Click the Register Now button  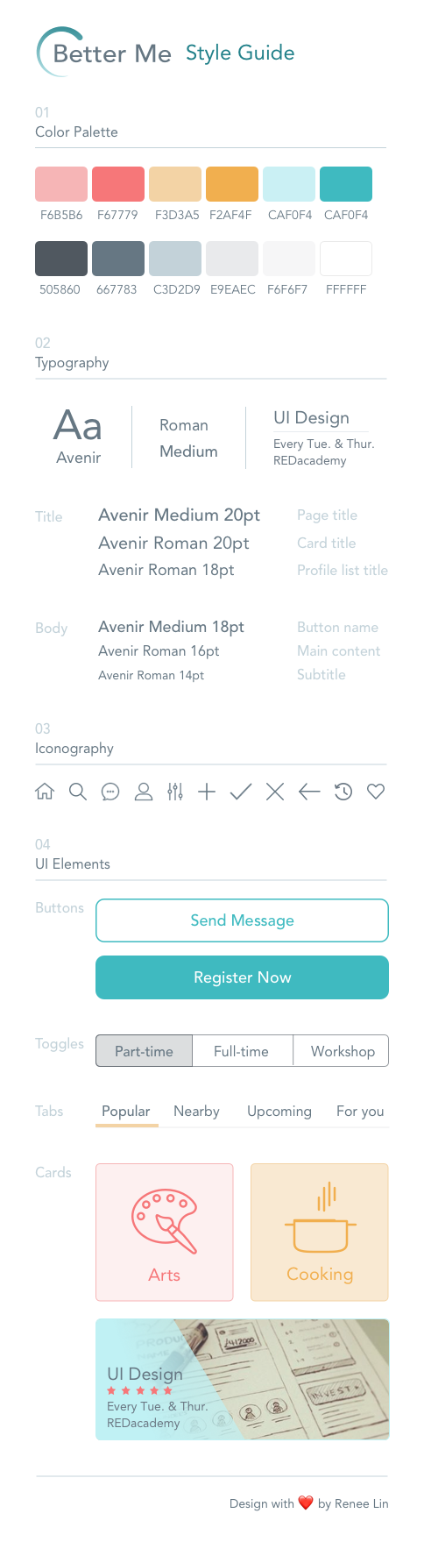242,977
